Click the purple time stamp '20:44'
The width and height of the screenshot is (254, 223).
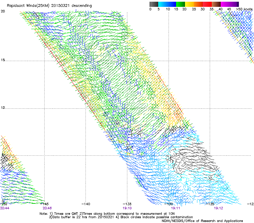5,208
